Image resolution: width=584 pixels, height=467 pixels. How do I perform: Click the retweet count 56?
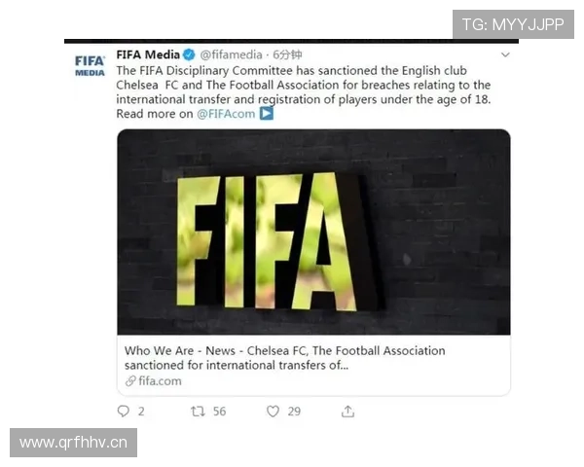(219, 412)
